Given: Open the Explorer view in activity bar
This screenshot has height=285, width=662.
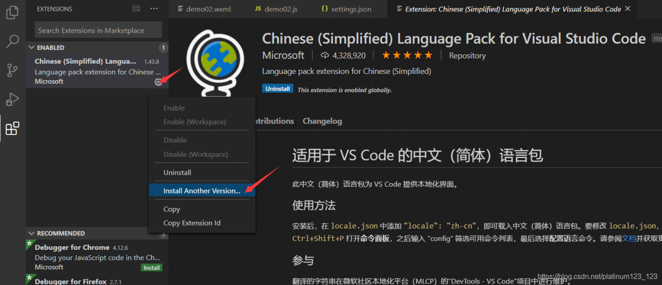Looking at the screenshot, I should pos(12,12).
